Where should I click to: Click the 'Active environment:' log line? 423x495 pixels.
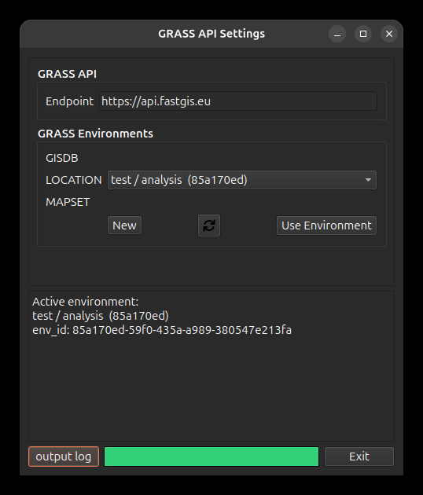[x=85, y=302]
